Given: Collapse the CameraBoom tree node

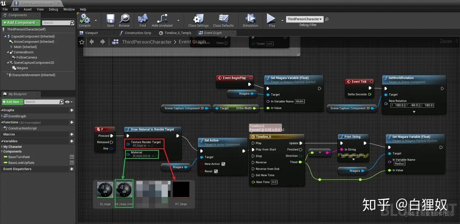Looking at the screenshot, I should click(8, 52).
